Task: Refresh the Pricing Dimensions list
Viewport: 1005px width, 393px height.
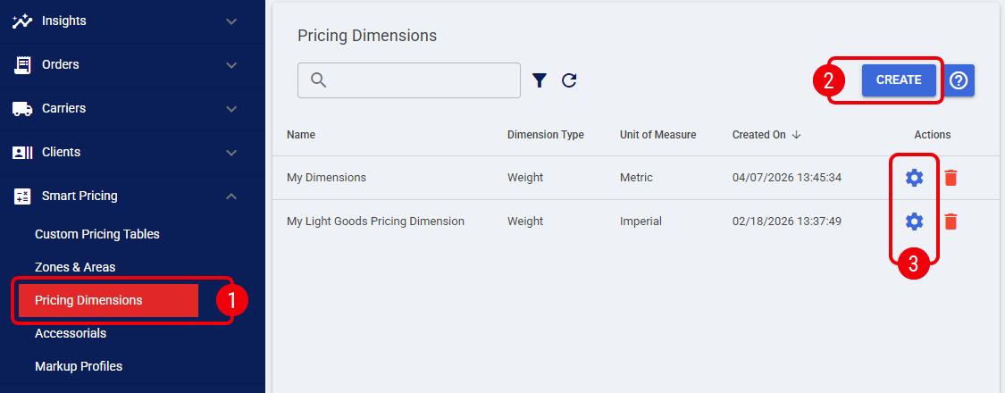Action: pyautogui.click(x=569, y=80)
